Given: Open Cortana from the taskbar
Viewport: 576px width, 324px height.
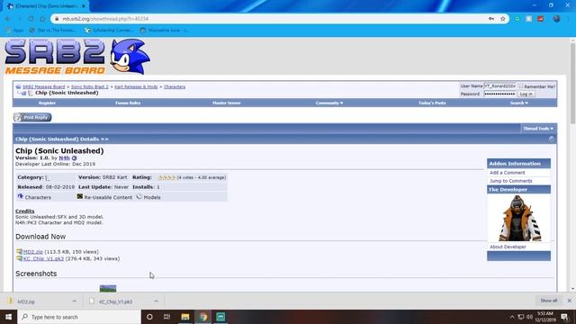Looking at the screenshot, I should tap(149, 317).
